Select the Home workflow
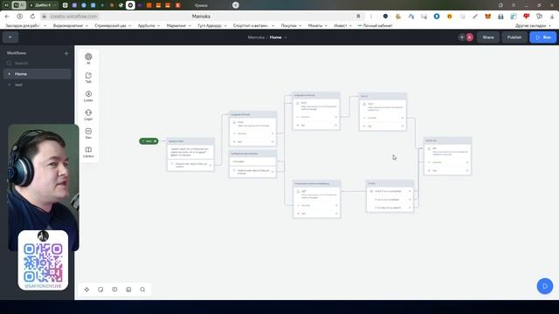The width and height of the screenshot is (559, 314). pos(37,73)
